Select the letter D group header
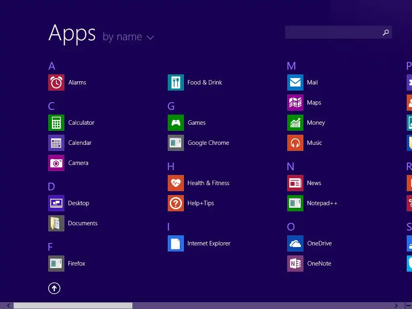This screenshot has height=309, width=412. tap(51, 187)
